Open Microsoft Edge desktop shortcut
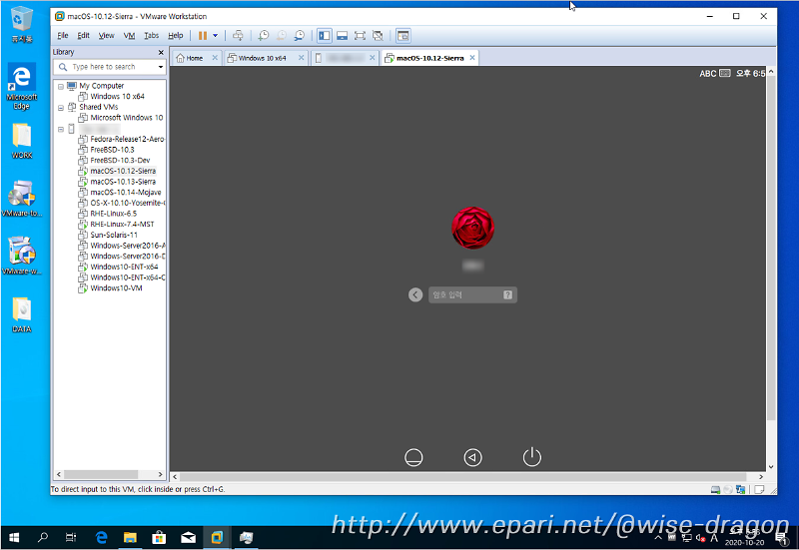Image resolution: width=799 pixels, height=550 pixels. coord(21,86)
